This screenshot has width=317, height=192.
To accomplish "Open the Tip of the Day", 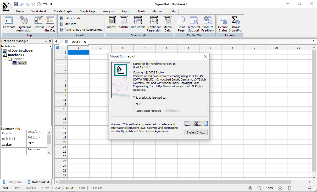I will click(50, 24).
